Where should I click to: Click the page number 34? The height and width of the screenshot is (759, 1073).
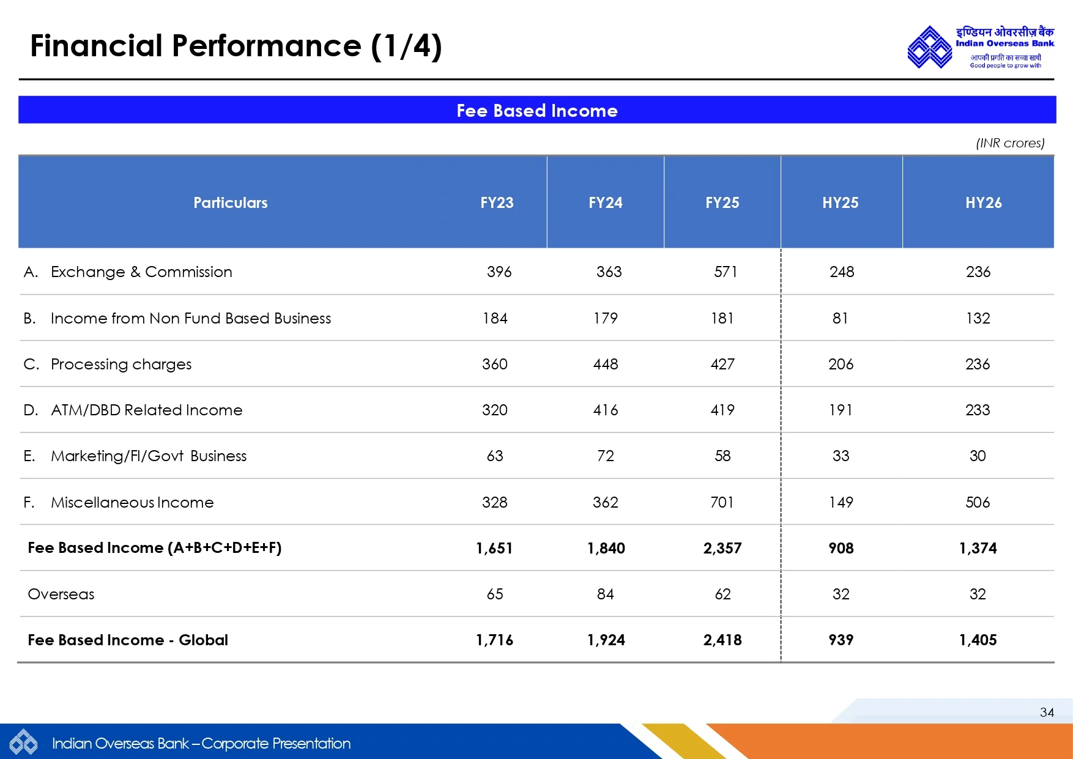click(1047, 712)
